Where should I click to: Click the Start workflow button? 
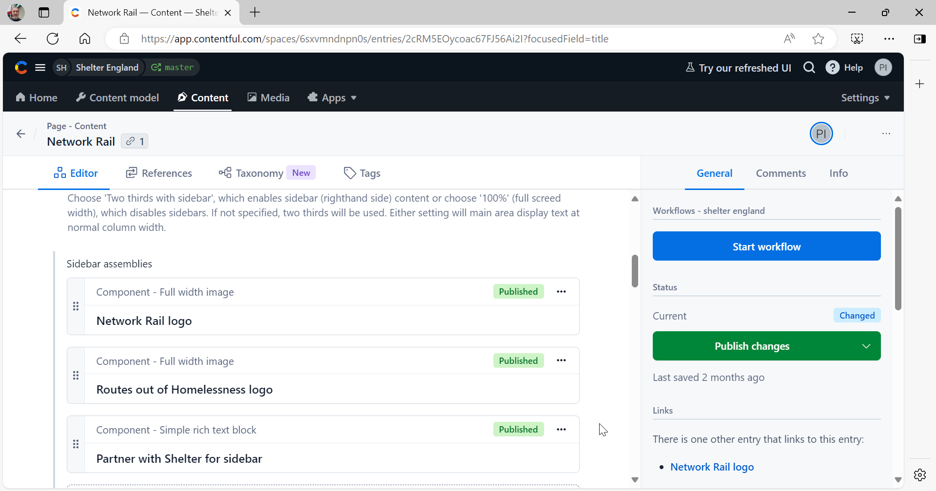coord(766,246)
